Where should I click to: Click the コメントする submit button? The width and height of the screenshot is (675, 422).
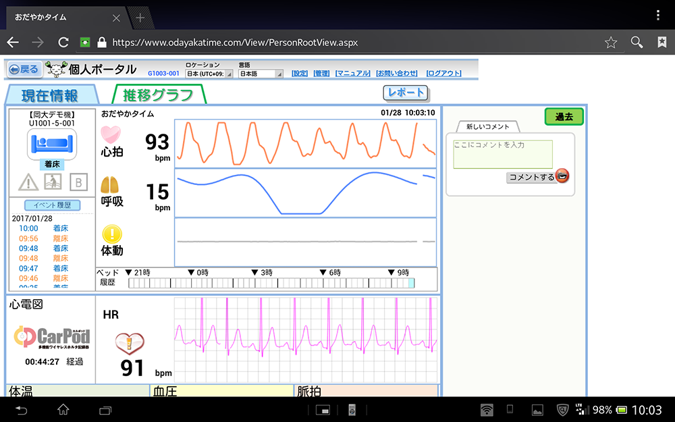[x=538, y=177]
